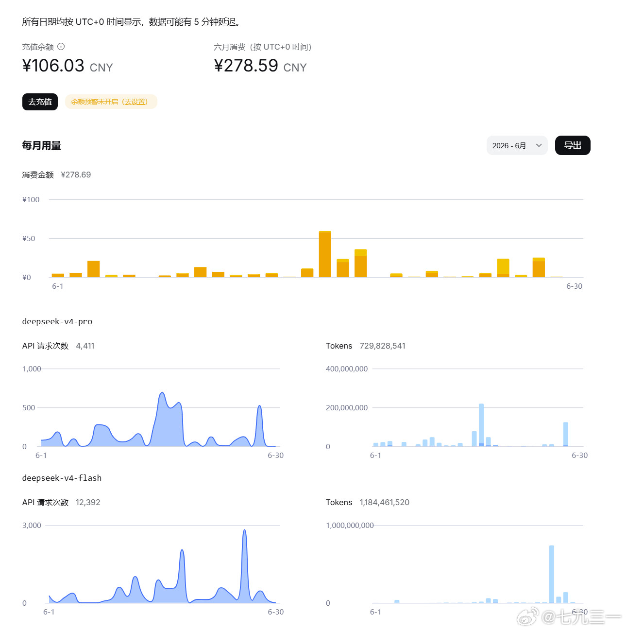Click the deepseek-v4-flash model label
This screenshot has height=632, width=627.
click(62, 478)
